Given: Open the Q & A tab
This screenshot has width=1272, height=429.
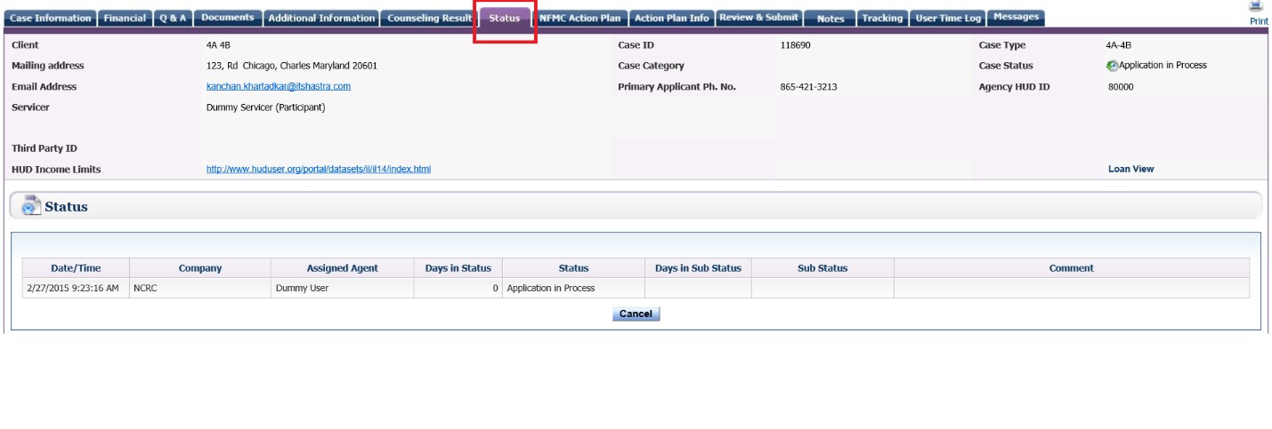Looking at the screenshot, I should pyautogui.click(x=173, y=18).
